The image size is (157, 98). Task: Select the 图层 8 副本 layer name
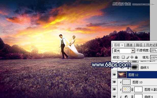[151, 90]
